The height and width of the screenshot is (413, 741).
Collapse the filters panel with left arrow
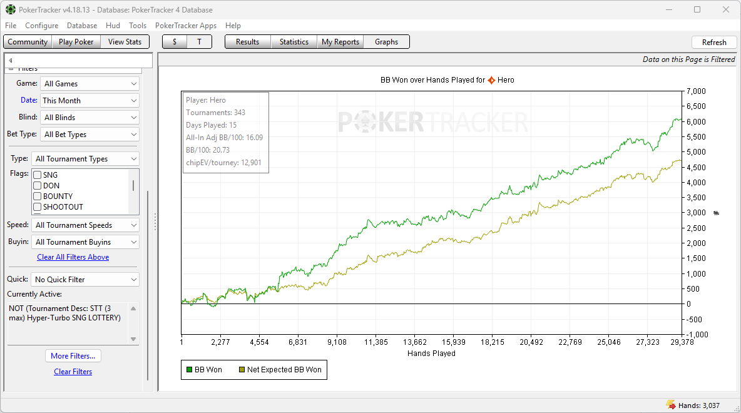(x=11, y=60)
